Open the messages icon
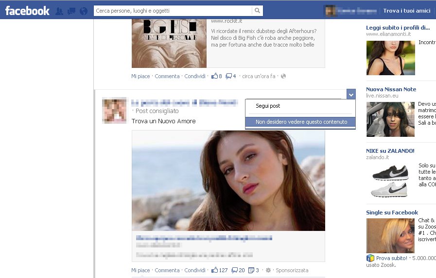Image resolution: width=436 pixels, height=278 pixels. tap(71, 11)
